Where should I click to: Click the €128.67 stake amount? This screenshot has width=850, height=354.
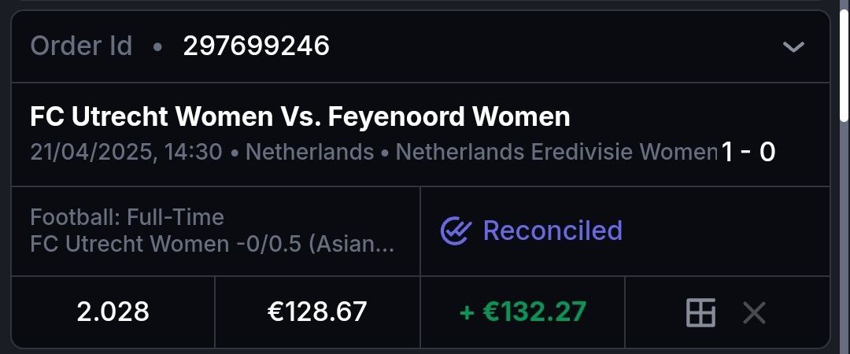pyautogui.click(x=317, y=312)
